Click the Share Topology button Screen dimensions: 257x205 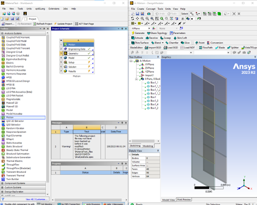click(158, 33)
